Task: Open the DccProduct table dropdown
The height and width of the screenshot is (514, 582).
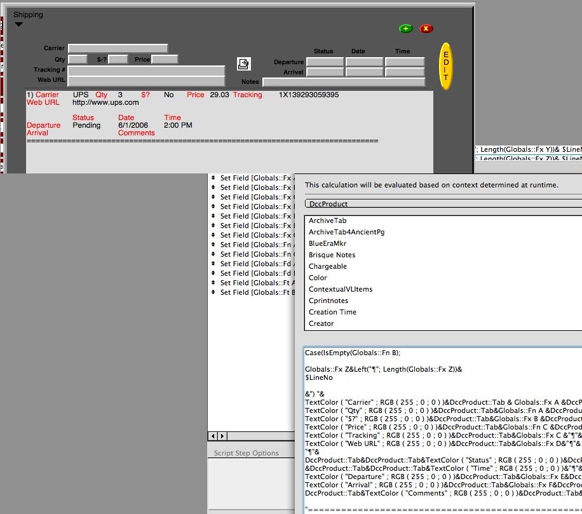Action: 443,204
